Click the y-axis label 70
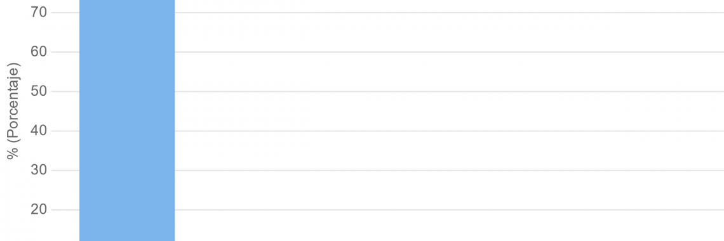Screen dimensions: 724x241 (39, 13)
